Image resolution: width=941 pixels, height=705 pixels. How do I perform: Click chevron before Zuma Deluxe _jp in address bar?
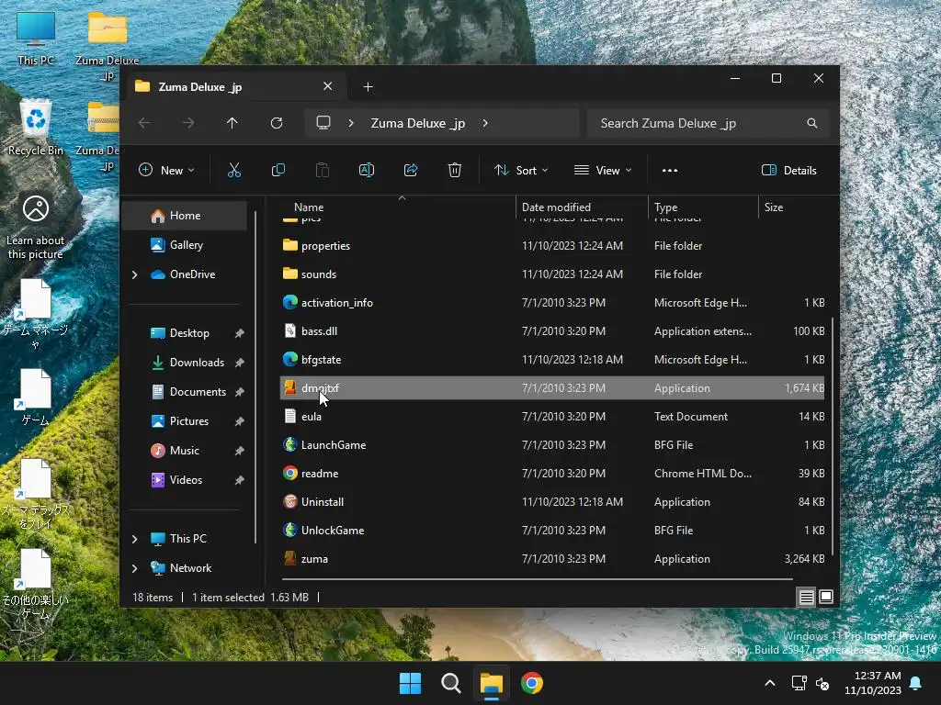click(x=350, y=123)
